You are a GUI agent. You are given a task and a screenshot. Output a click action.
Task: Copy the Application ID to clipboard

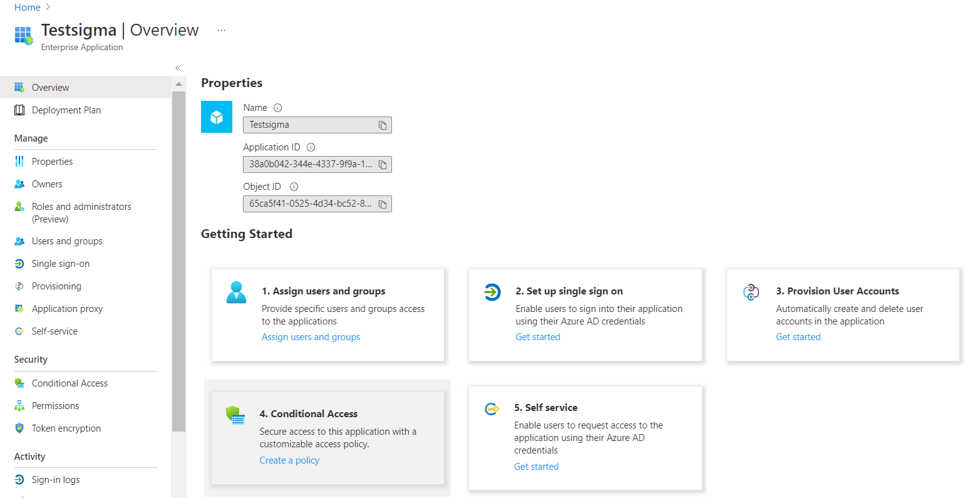383,165
